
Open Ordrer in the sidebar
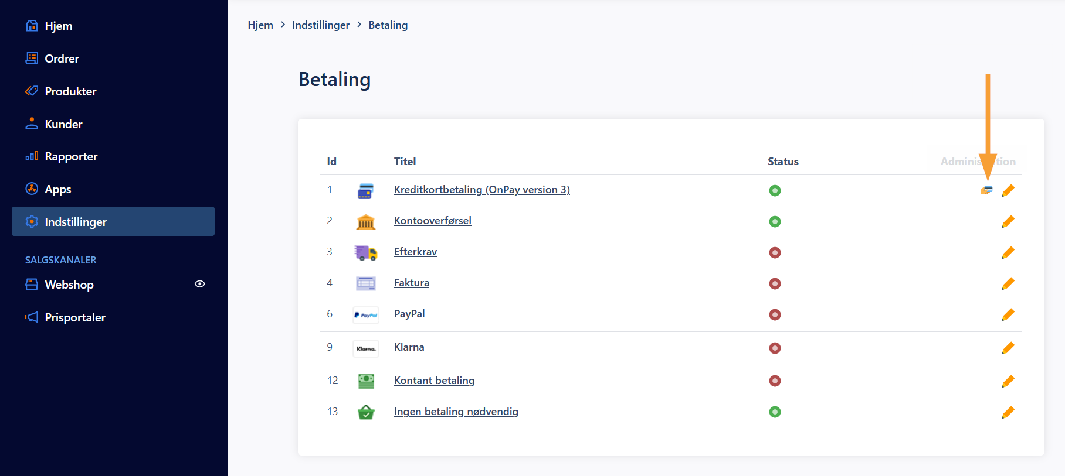[62, 59]
